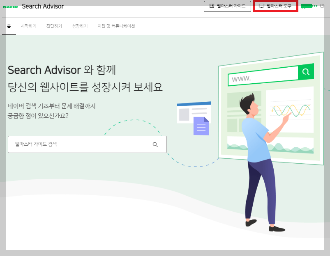Open the 웹마스터 도구 button
Image resolution: width=330 pixels, height=256 pixels.
(x=275, y=6)
